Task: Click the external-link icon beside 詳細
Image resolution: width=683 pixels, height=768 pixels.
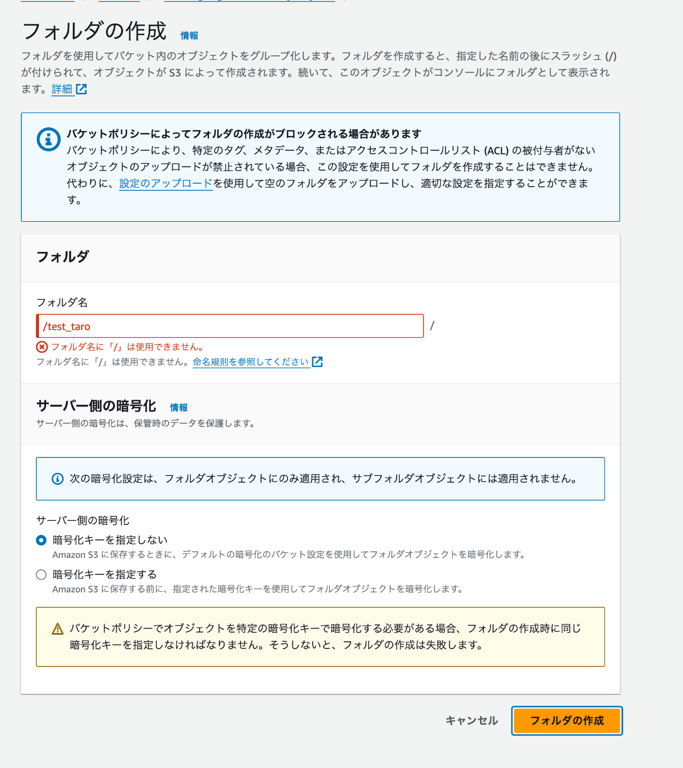Action: pyautogui.click(x=82, y=89)
